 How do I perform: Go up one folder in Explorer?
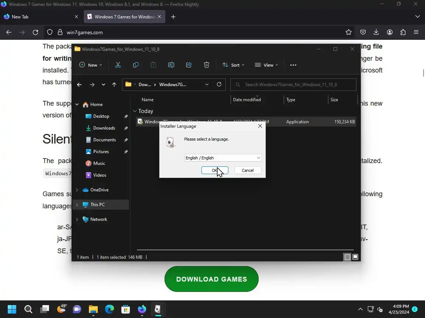point(114,85)
